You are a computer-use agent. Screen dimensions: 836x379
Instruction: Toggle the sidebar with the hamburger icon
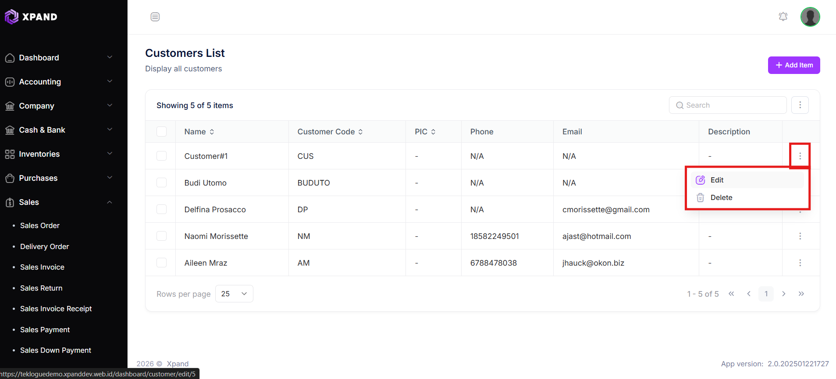tap(155, 17)
